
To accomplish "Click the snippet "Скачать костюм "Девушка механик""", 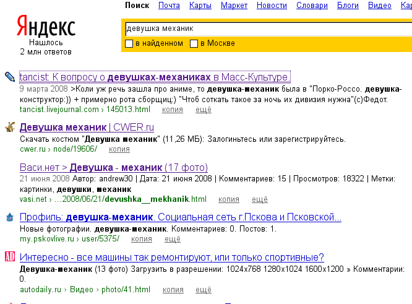I will coord(90,139).
